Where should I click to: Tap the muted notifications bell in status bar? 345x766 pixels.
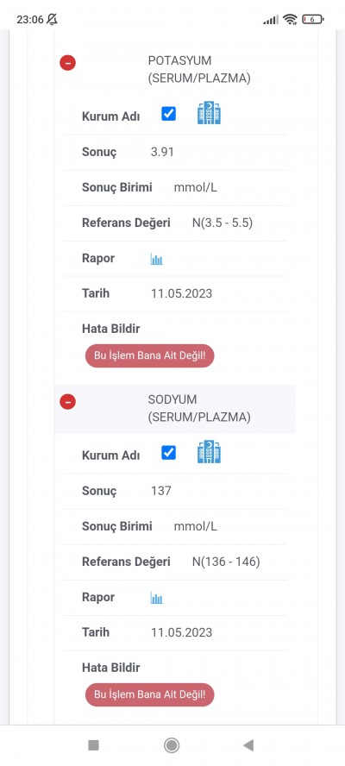pos(51,20)
